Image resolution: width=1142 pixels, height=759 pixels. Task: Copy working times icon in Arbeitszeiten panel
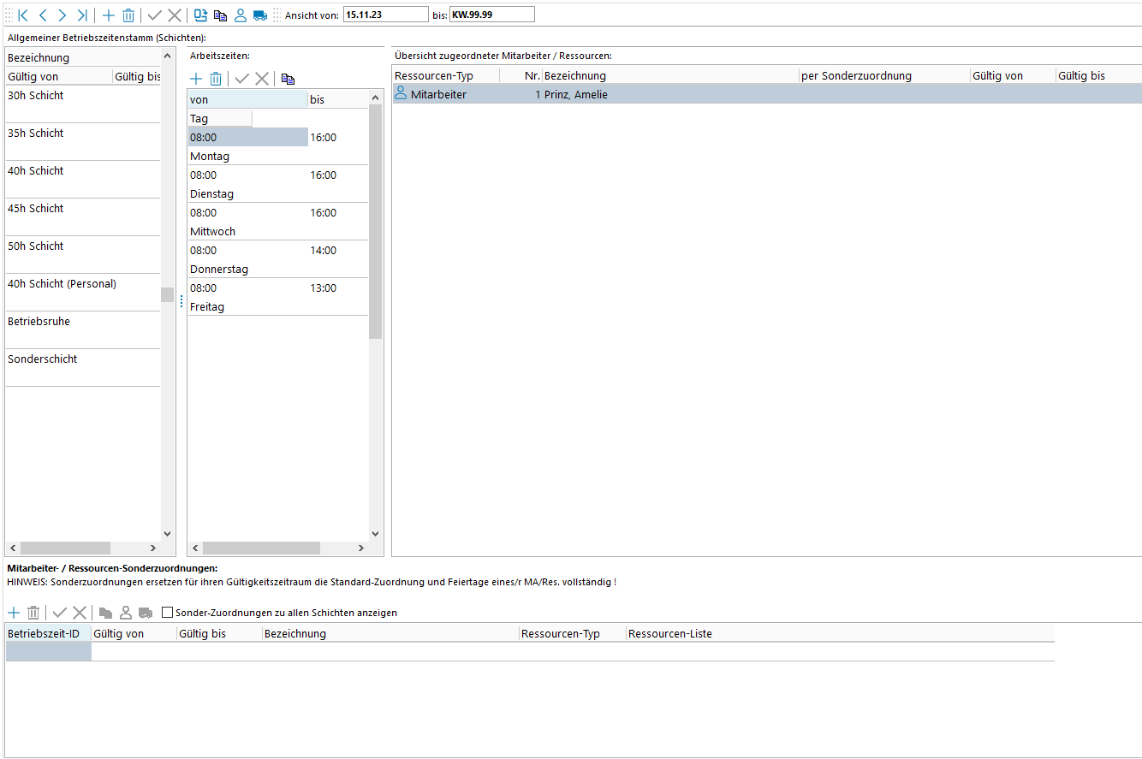point(288,79)
